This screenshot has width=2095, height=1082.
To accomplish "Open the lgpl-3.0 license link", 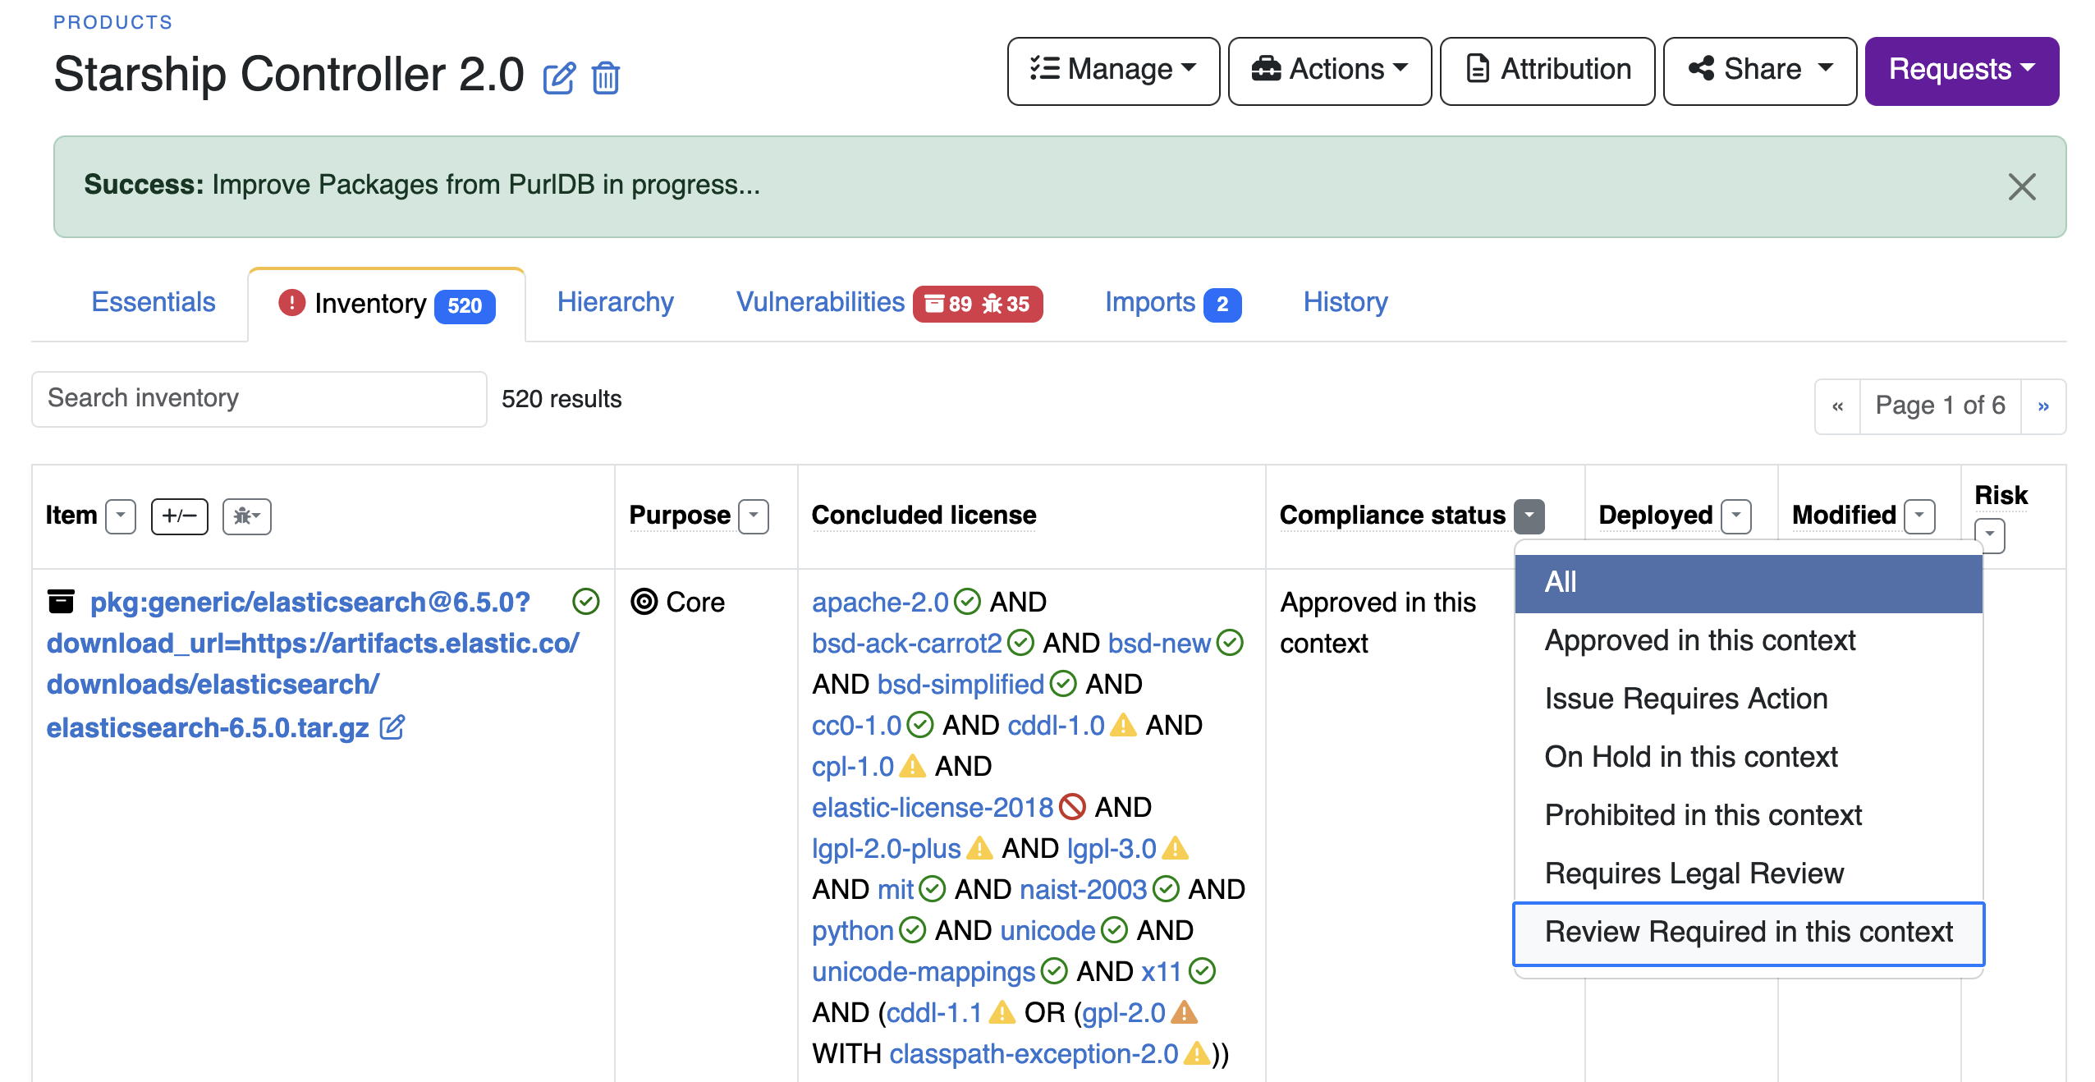I will (x=1112, y=849).
